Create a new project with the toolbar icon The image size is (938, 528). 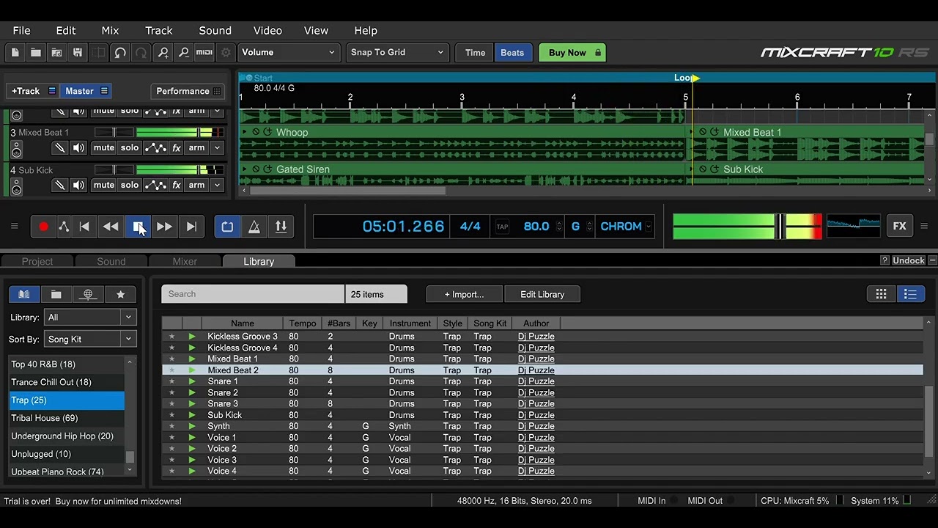[x=15, y=52]
